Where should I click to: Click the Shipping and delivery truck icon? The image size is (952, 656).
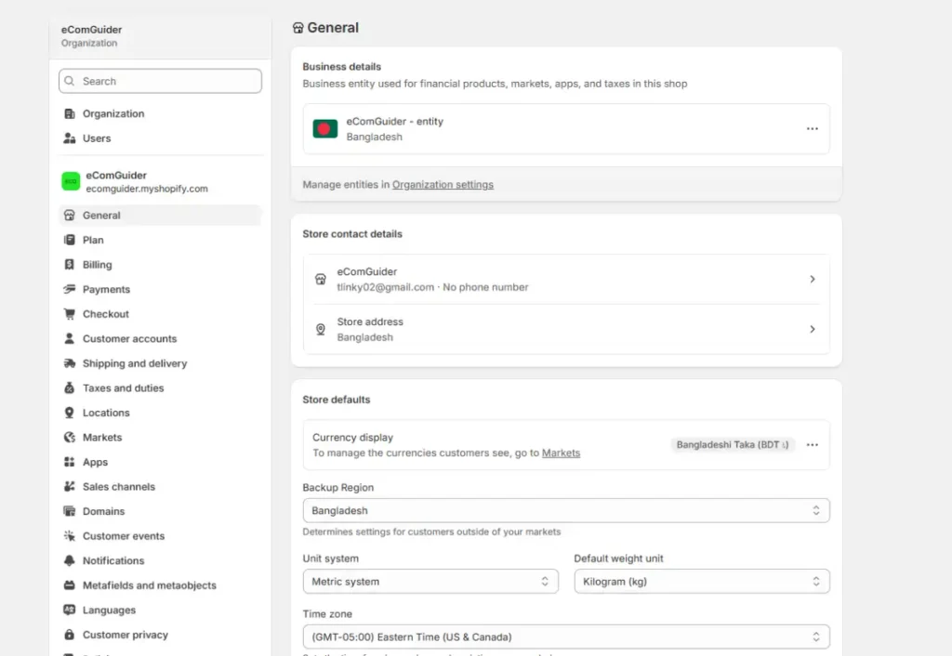pos(69,363)
